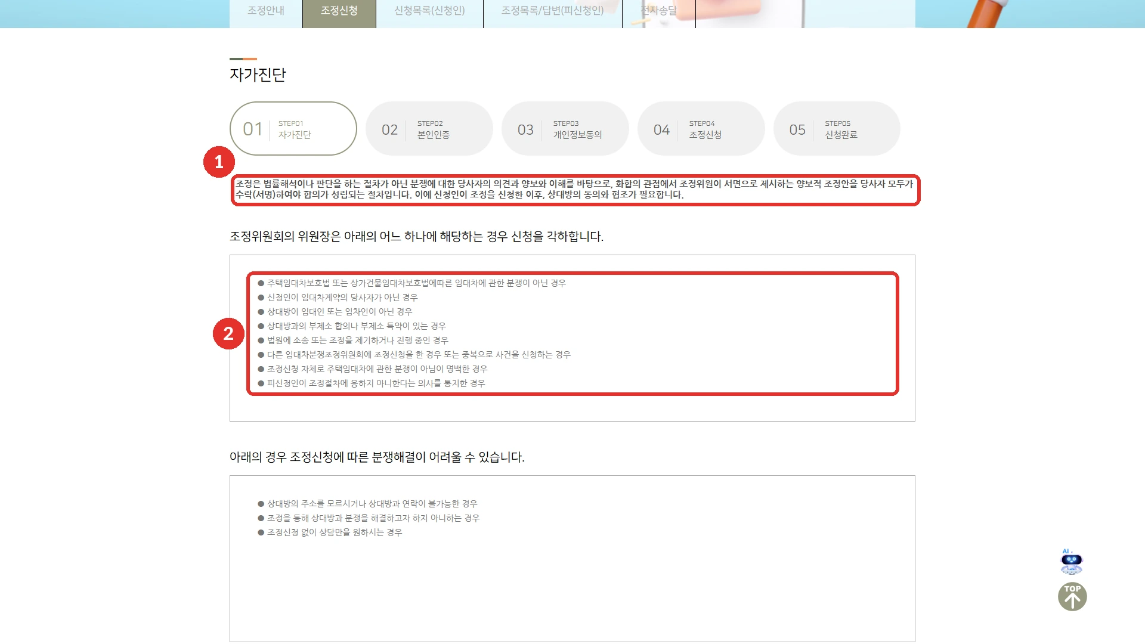Click text '상대방의 주소를 모르시거나 상대방과 연락이 불가능한 경우'
This screenshot has height=644, width=1145.
point(372,504)
